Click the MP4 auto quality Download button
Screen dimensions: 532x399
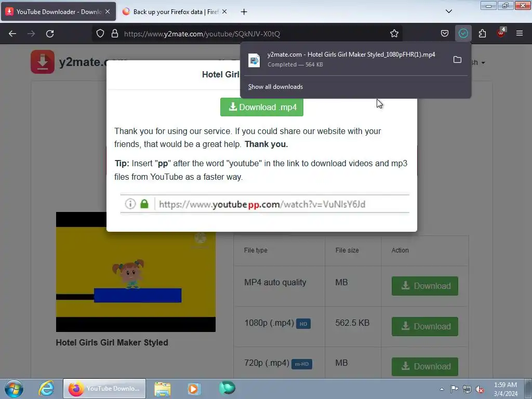click(x=425, y=286)
